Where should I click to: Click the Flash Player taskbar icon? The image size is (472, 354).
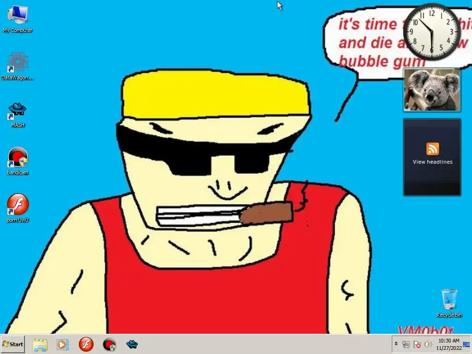tap(86, 344)
